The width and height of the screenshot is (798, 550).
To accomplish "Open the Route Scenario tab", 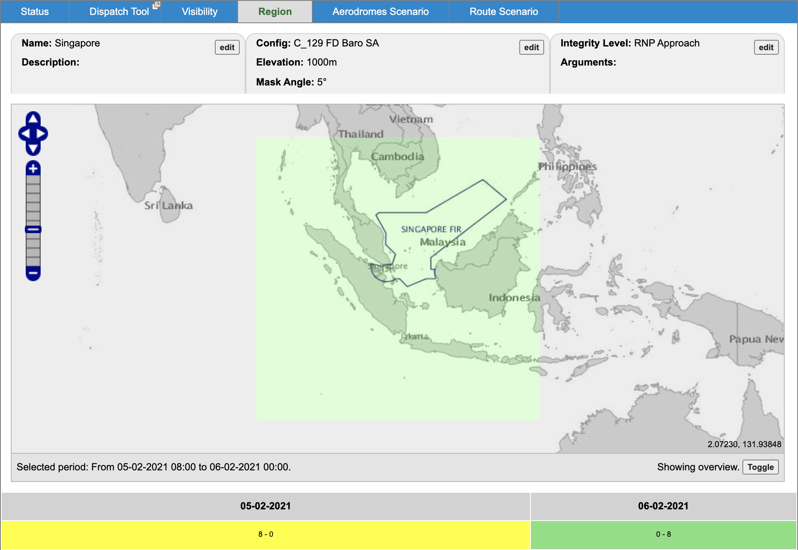I will (x=503, y=12).
